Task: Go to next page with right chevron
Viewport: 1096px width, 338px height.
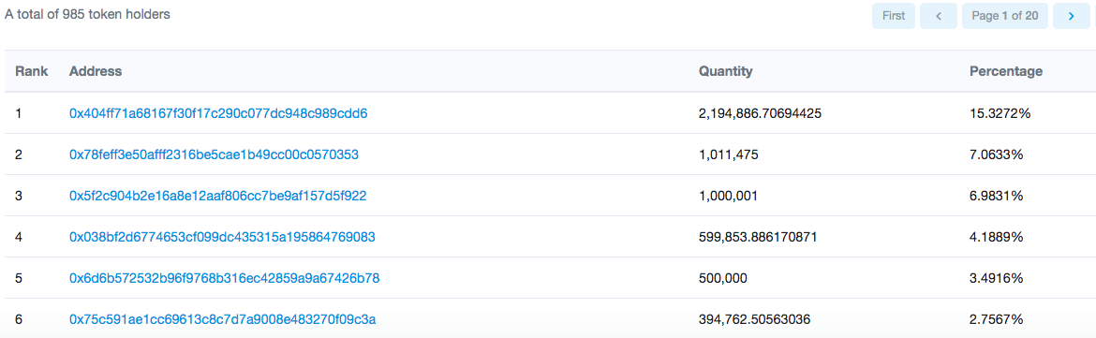Action: click(x=1071, y=16)
